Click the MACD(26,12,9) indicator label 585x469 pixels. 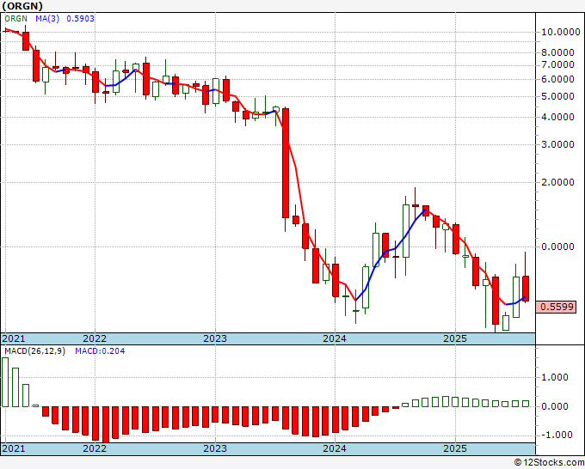click(x=34, y=351)
